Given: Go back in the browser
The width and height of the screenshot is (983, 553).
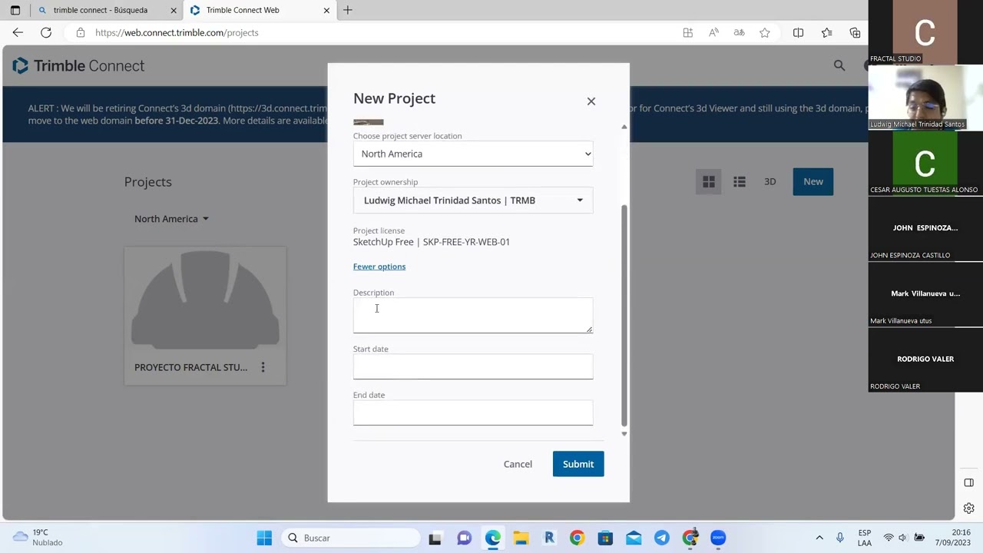Looking at the screenshot, I should tap(18, 33).
